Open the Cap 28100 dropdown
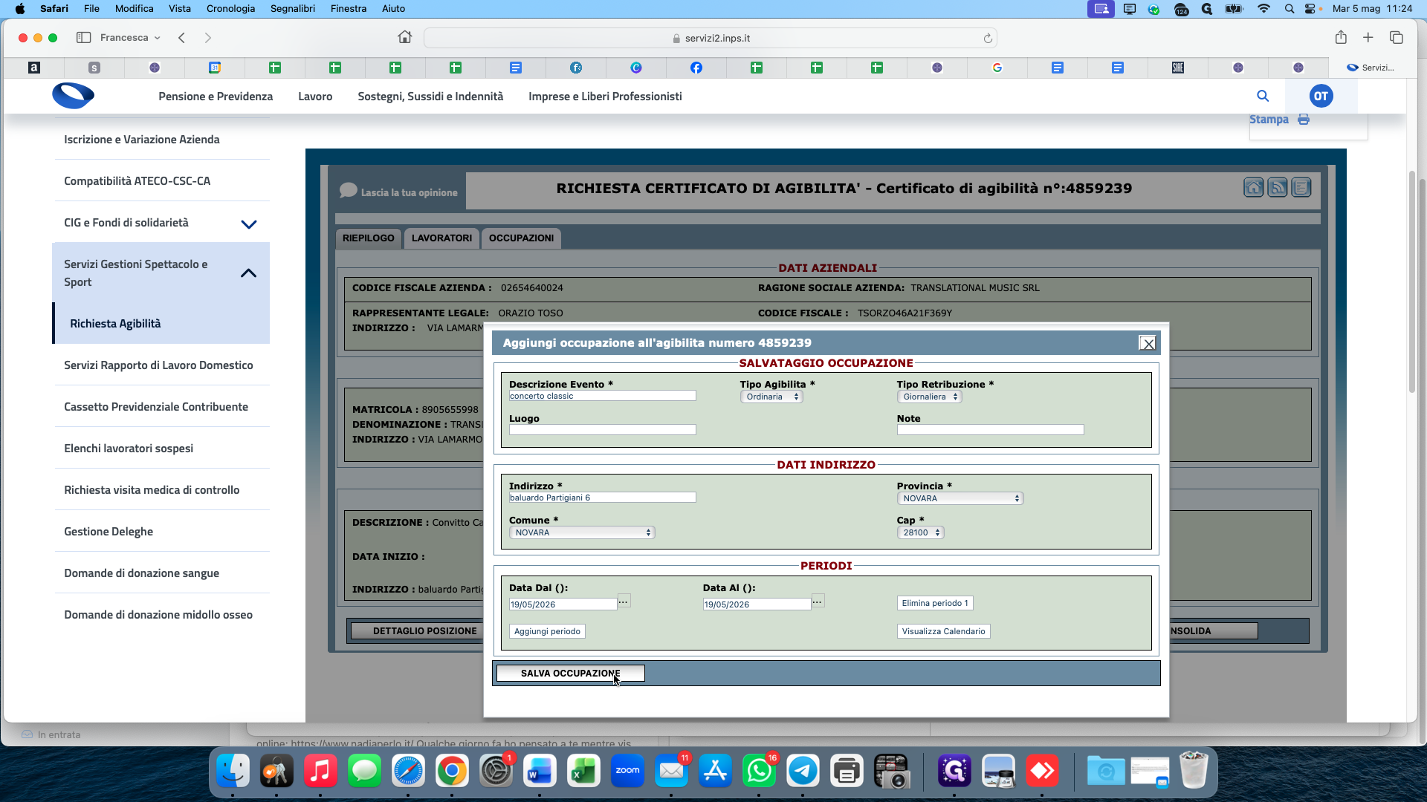This screenshot has width=1427, height=802. (920, 533)
